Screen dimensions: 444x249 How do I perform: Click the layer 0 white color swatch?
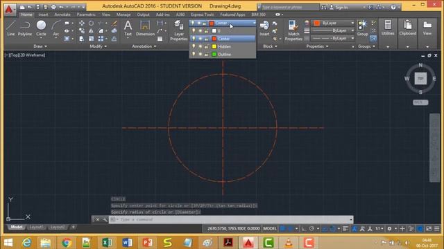pyautogui.click(x=214, y=30)
